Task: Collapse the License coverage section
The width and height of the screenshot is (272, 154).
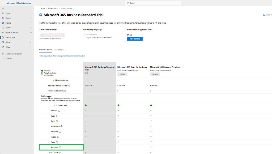Action: [54, 80]
